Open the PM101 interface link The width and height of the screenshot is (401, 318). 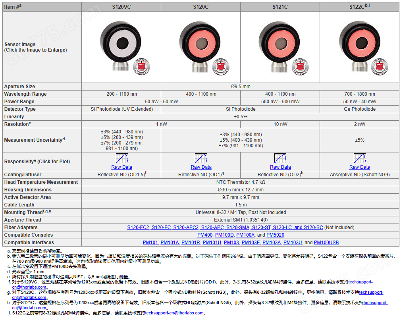tap(150, 243)
